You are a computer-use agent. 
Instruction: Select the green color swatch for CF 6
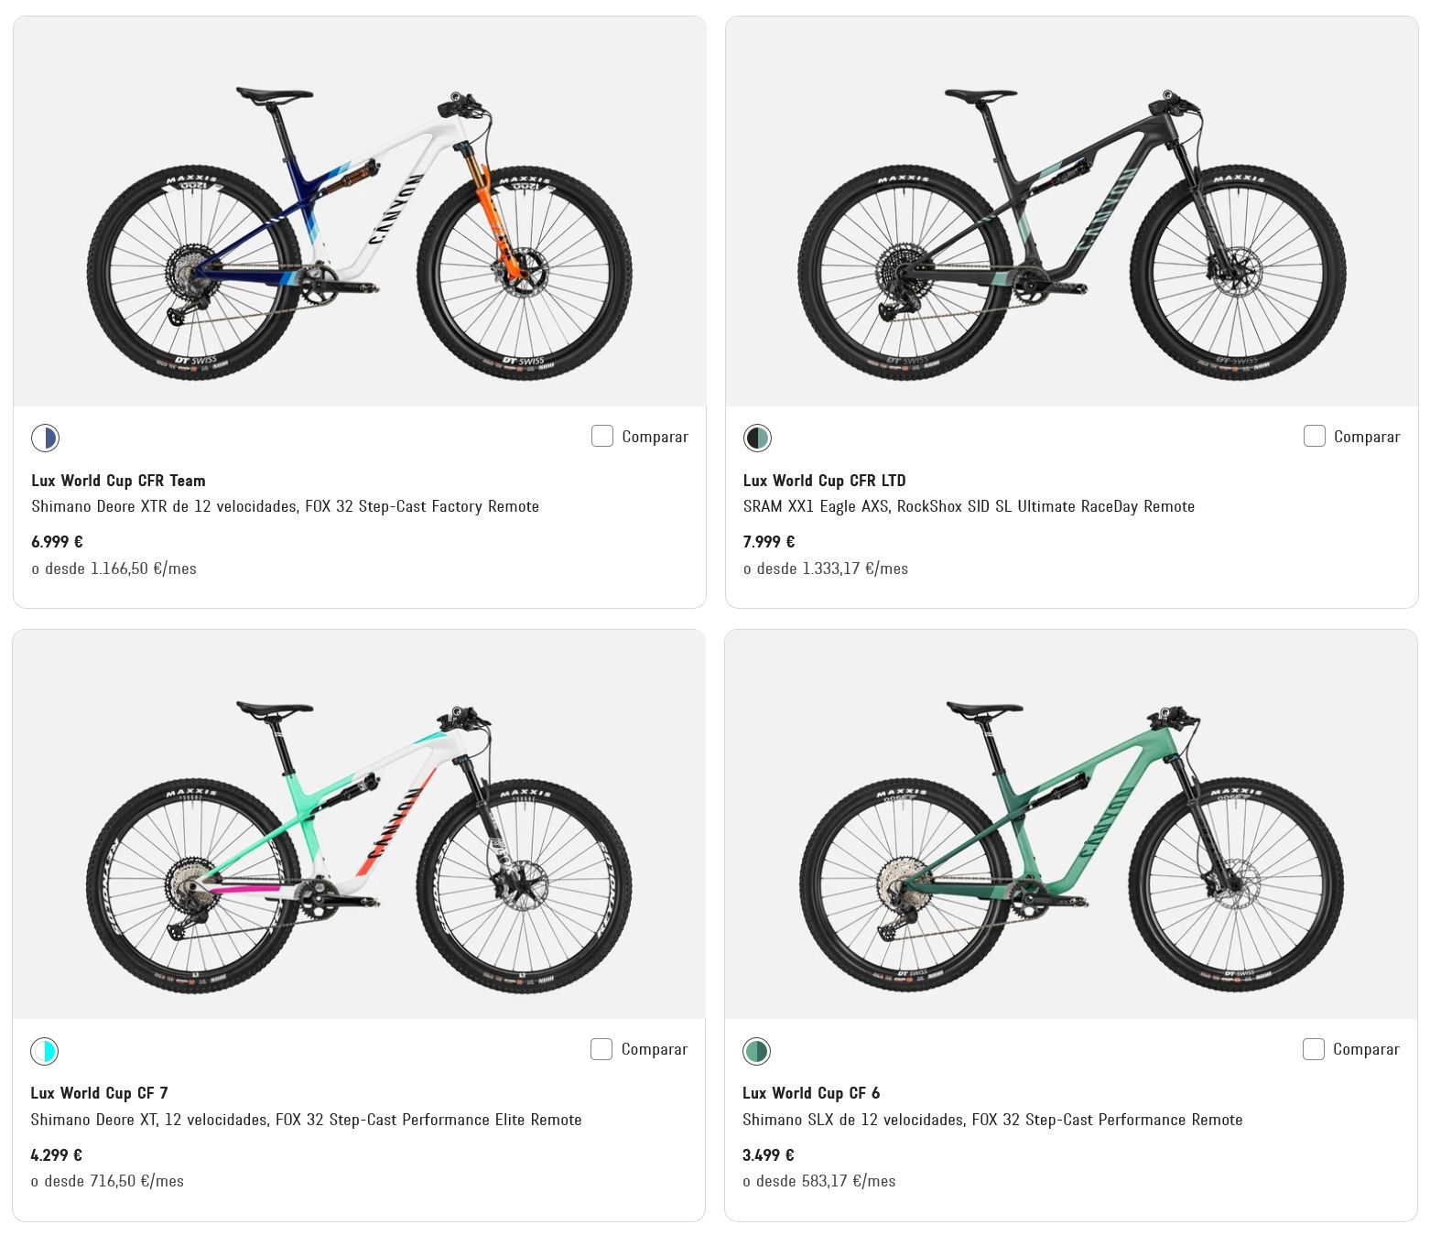pyautogui.click(x=756, y=1050)
